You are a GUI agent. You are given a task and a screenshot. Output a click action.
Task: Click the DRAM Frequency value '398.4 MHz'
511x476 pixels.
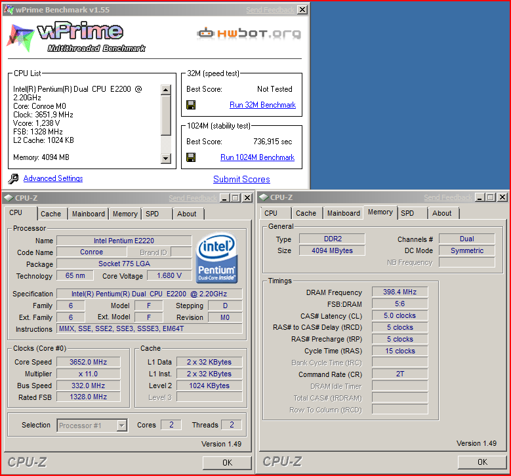pyautogui.click(x=400, y=292)
